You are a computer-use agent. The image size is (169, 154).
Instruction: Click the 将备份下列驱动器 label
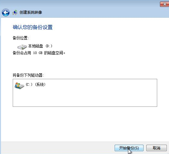28,75
